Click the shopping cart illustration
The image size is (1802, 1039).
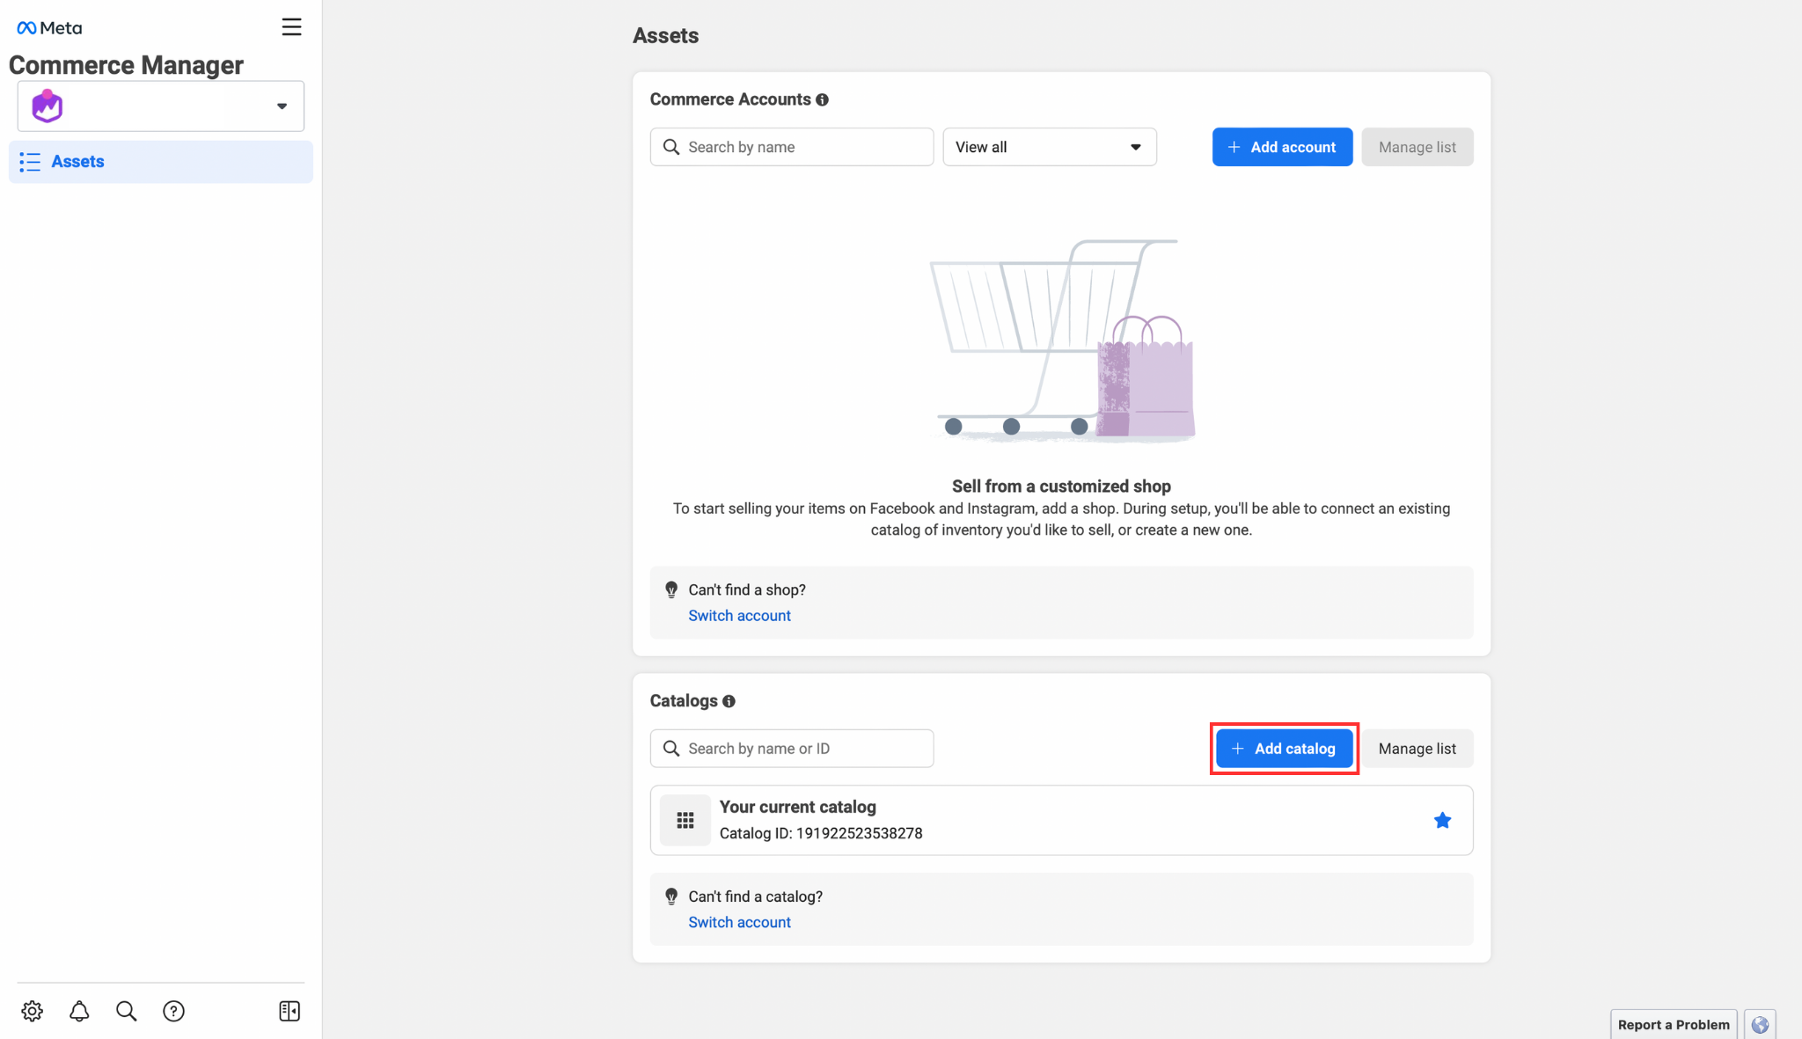(1062, 340)
